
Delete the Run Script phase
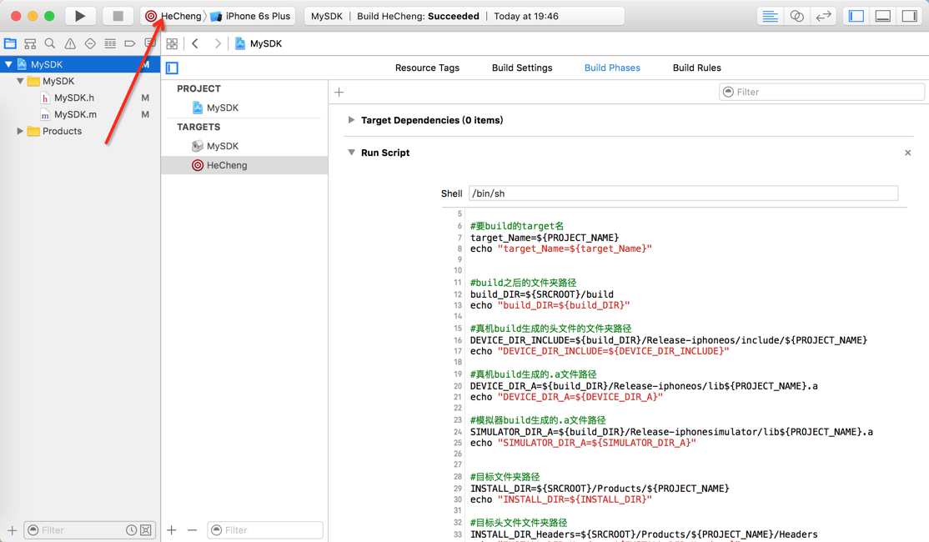[x=907, y=153]
